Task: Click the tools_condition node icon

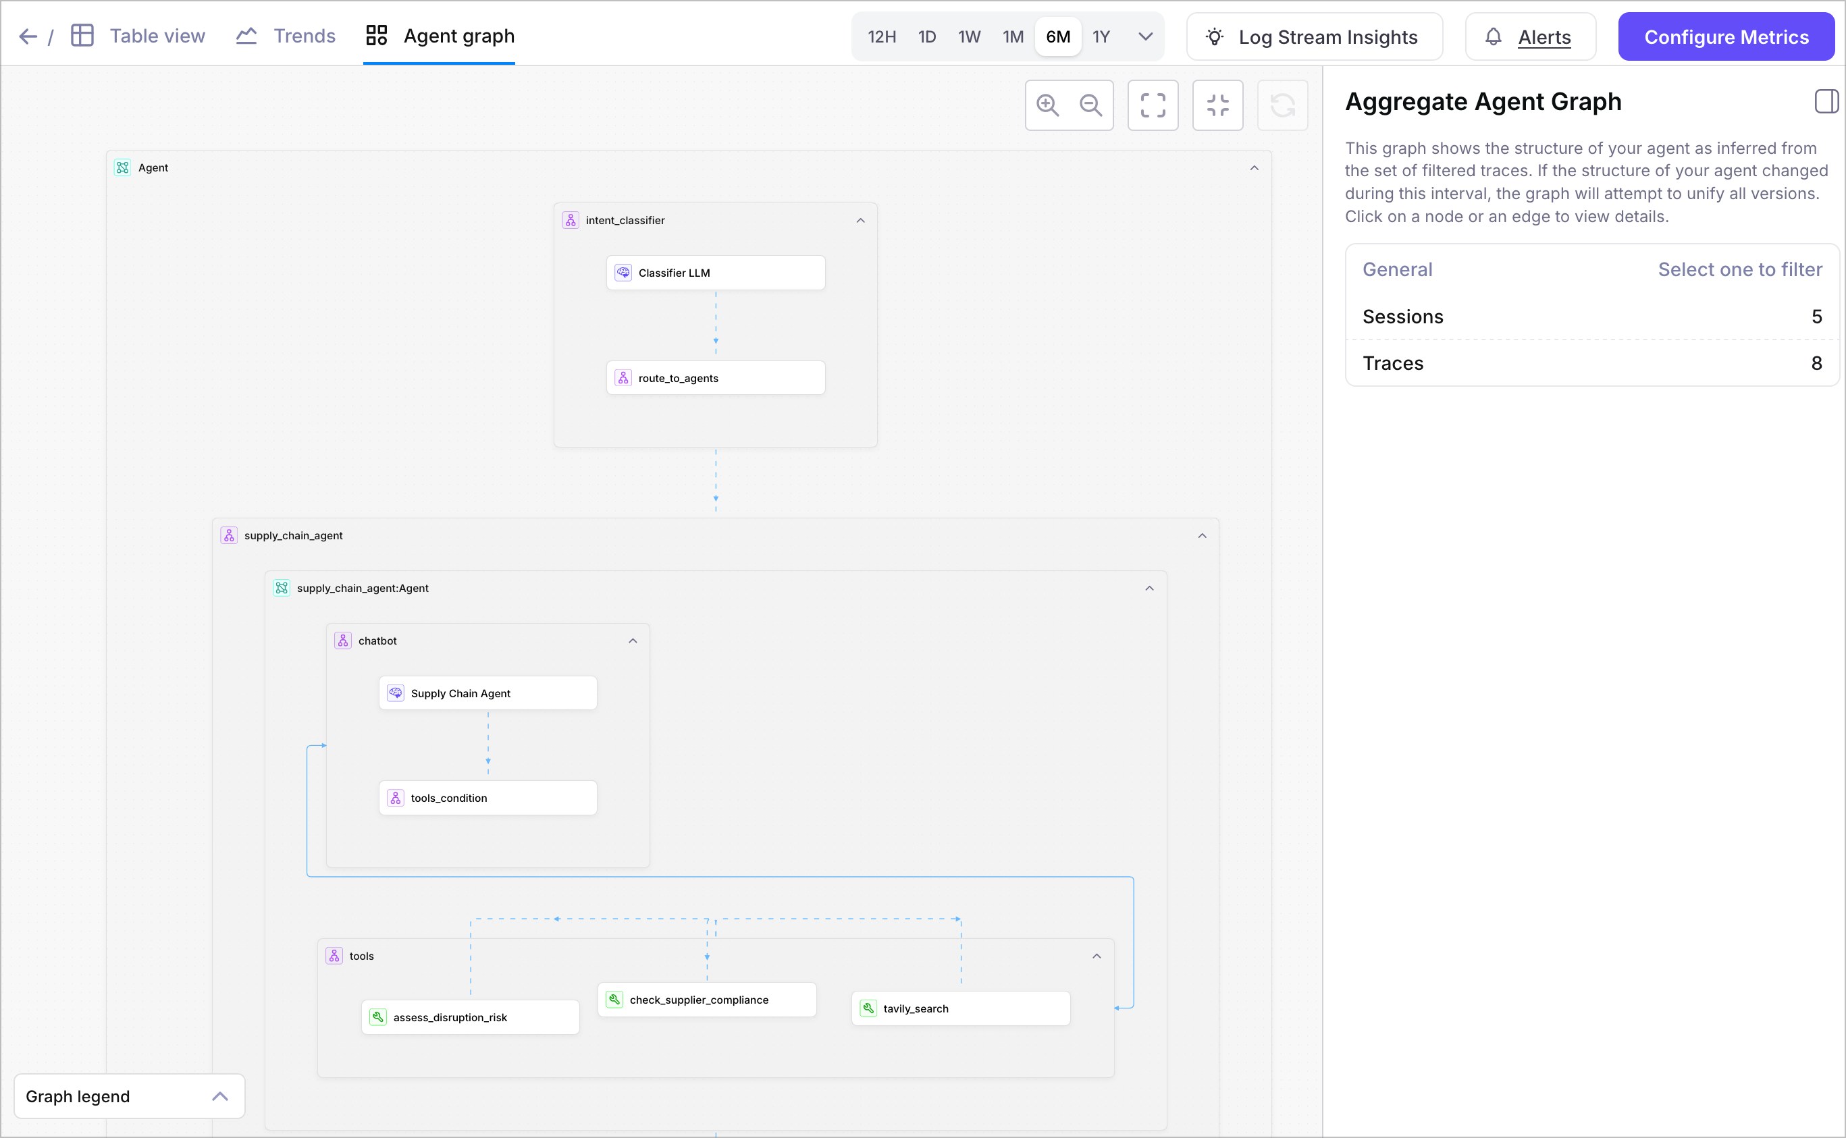Action: (395, 798)
